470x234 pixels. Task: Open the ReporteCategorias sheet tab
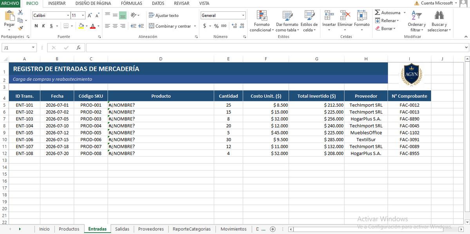[x=192, y=229]
